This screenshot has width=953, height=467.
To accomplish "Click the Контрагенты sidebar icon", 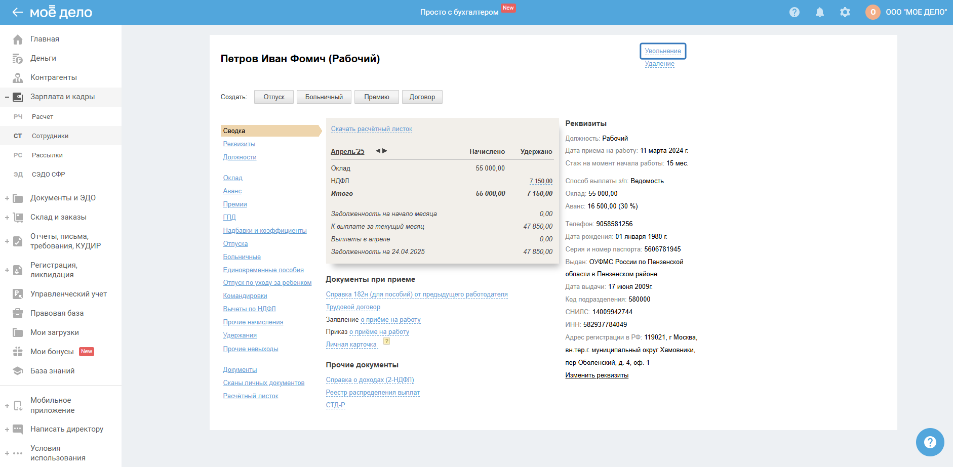I will coord(18,78).
